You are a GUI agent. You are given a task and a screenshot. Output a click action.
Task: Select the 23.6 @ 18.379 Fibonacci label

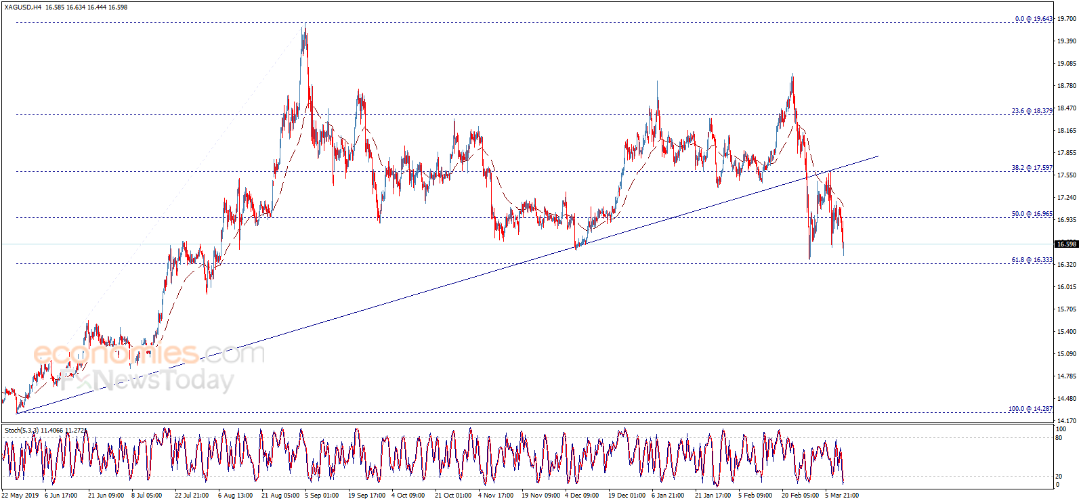[x=1032, y=111]
